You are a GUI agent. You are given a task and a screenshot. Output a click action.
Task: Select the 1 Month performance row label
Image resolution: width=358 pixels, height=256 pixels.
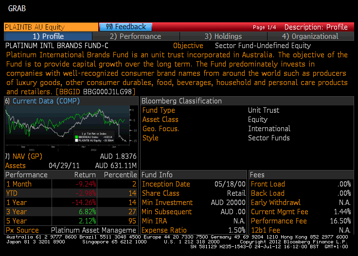tap(19, 184)
